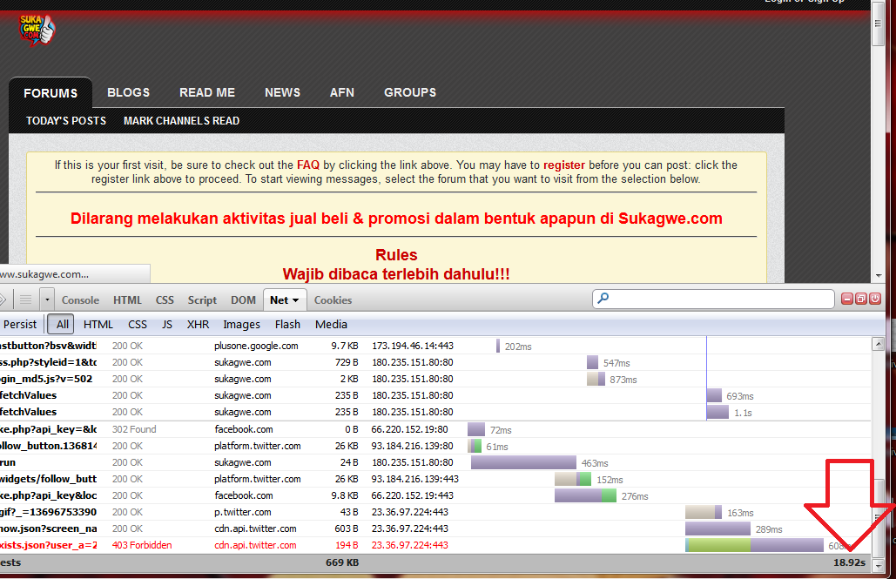
Task: Go to the BLOGS section
Action: coord(129,92)
